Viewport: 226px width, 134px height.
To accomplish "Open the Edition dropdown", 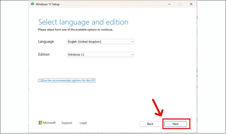I will [x=100, y=55].
